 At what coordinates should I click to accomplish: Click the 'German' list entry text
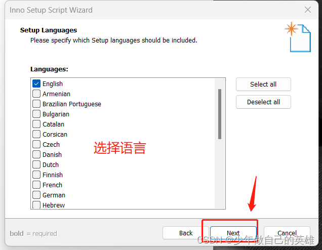54,195
